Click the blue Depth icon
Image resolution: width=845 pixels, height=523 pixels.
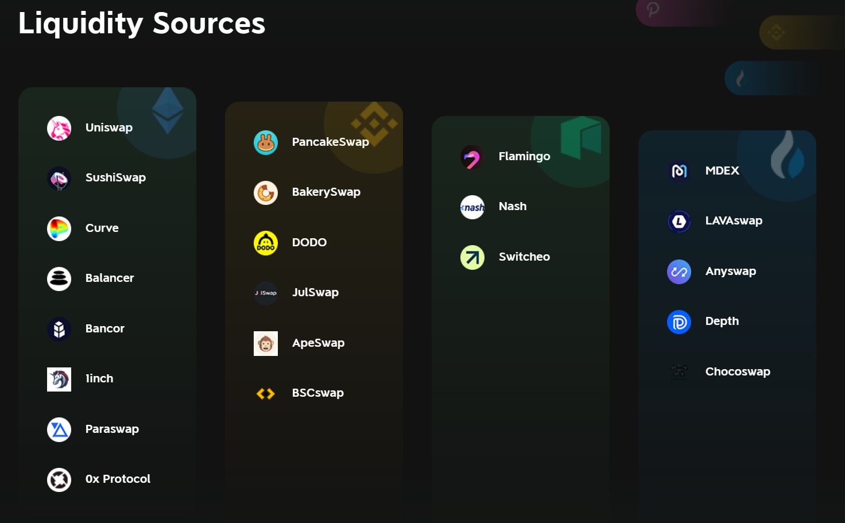tap(679, 322)
